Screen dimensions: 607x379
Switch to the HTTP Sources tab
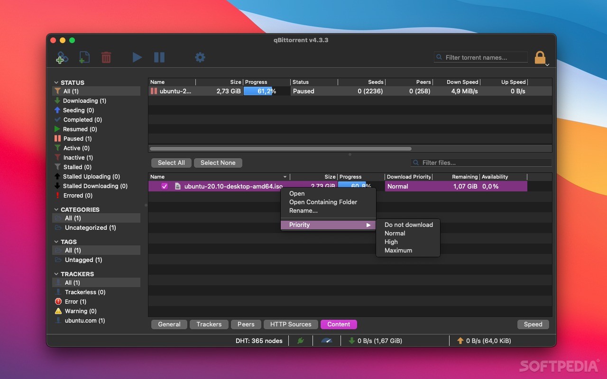(x=291, y=325)
